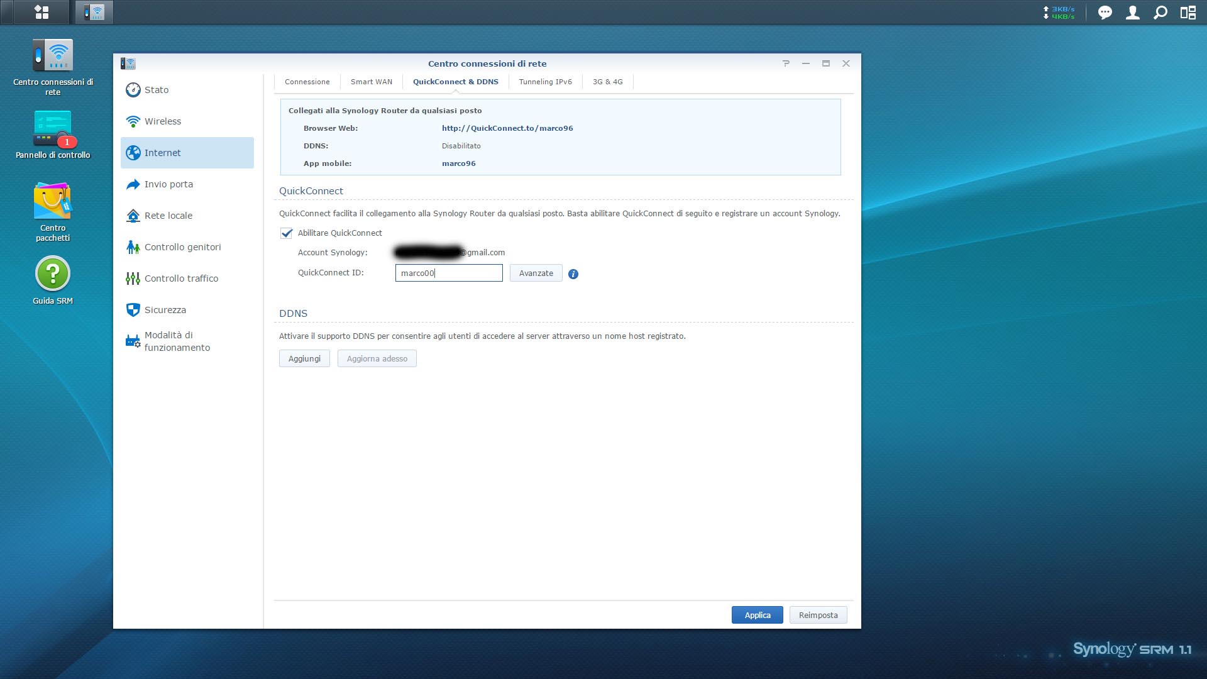Toggle the Abilitare QuickConnect checkbox
The image size is (1207, 679).
[x=287, y=233]
